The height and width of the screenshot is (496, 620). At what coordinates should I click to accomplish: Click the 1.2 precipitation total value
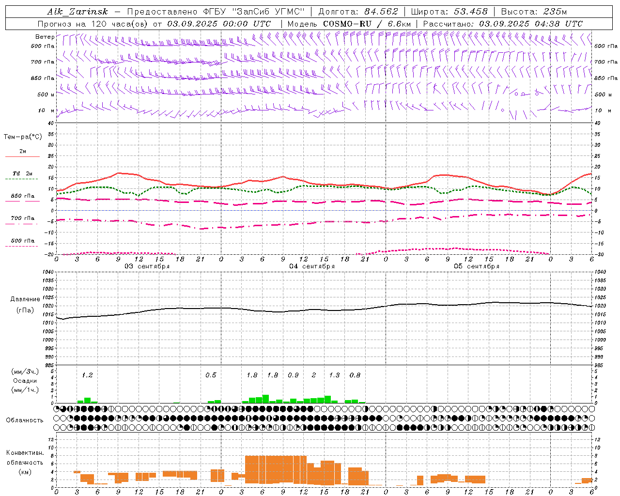(87, 375)
